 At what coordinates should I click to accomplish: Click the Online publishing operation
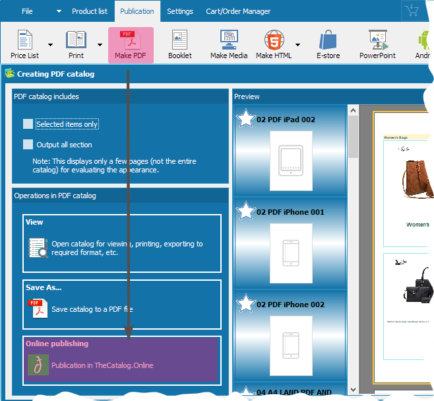(122, 360)
